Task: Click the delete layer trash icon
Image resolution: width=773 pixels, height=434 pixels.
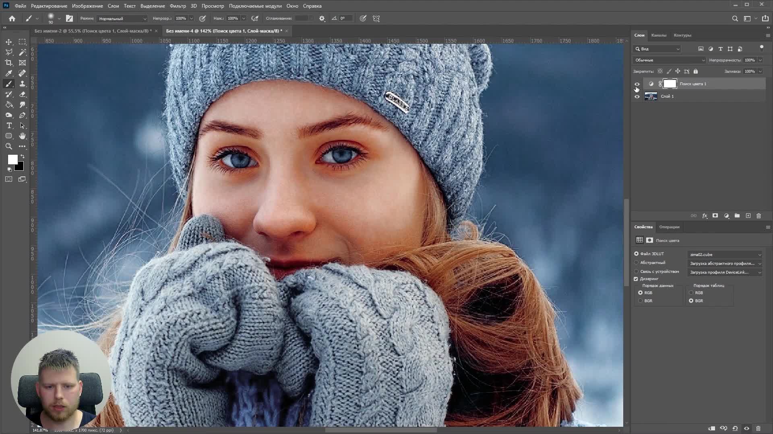Action: point(759,216)
